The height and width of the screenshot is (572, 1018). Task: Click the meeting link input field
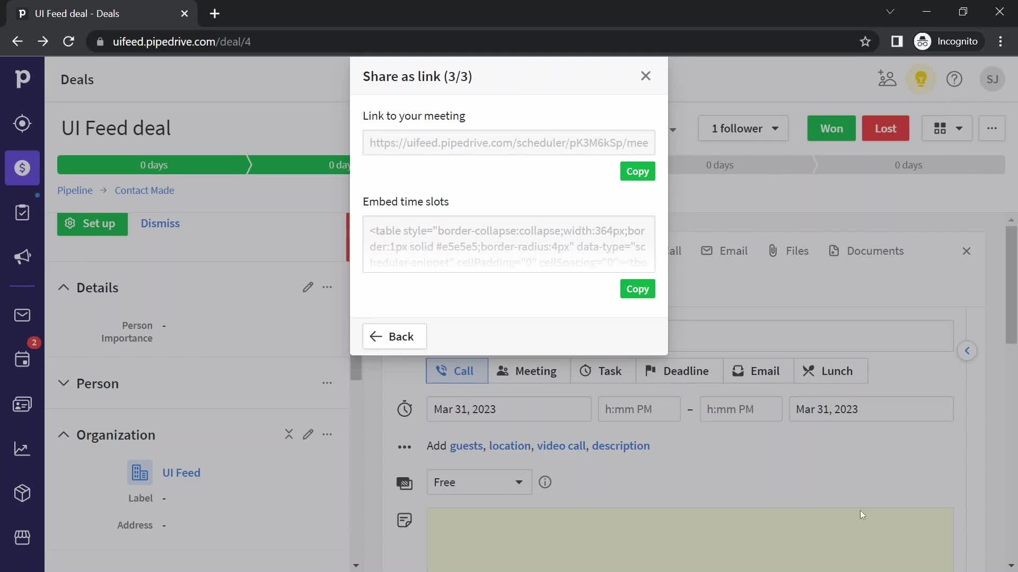pyautogui.click(x=508, y=143)
